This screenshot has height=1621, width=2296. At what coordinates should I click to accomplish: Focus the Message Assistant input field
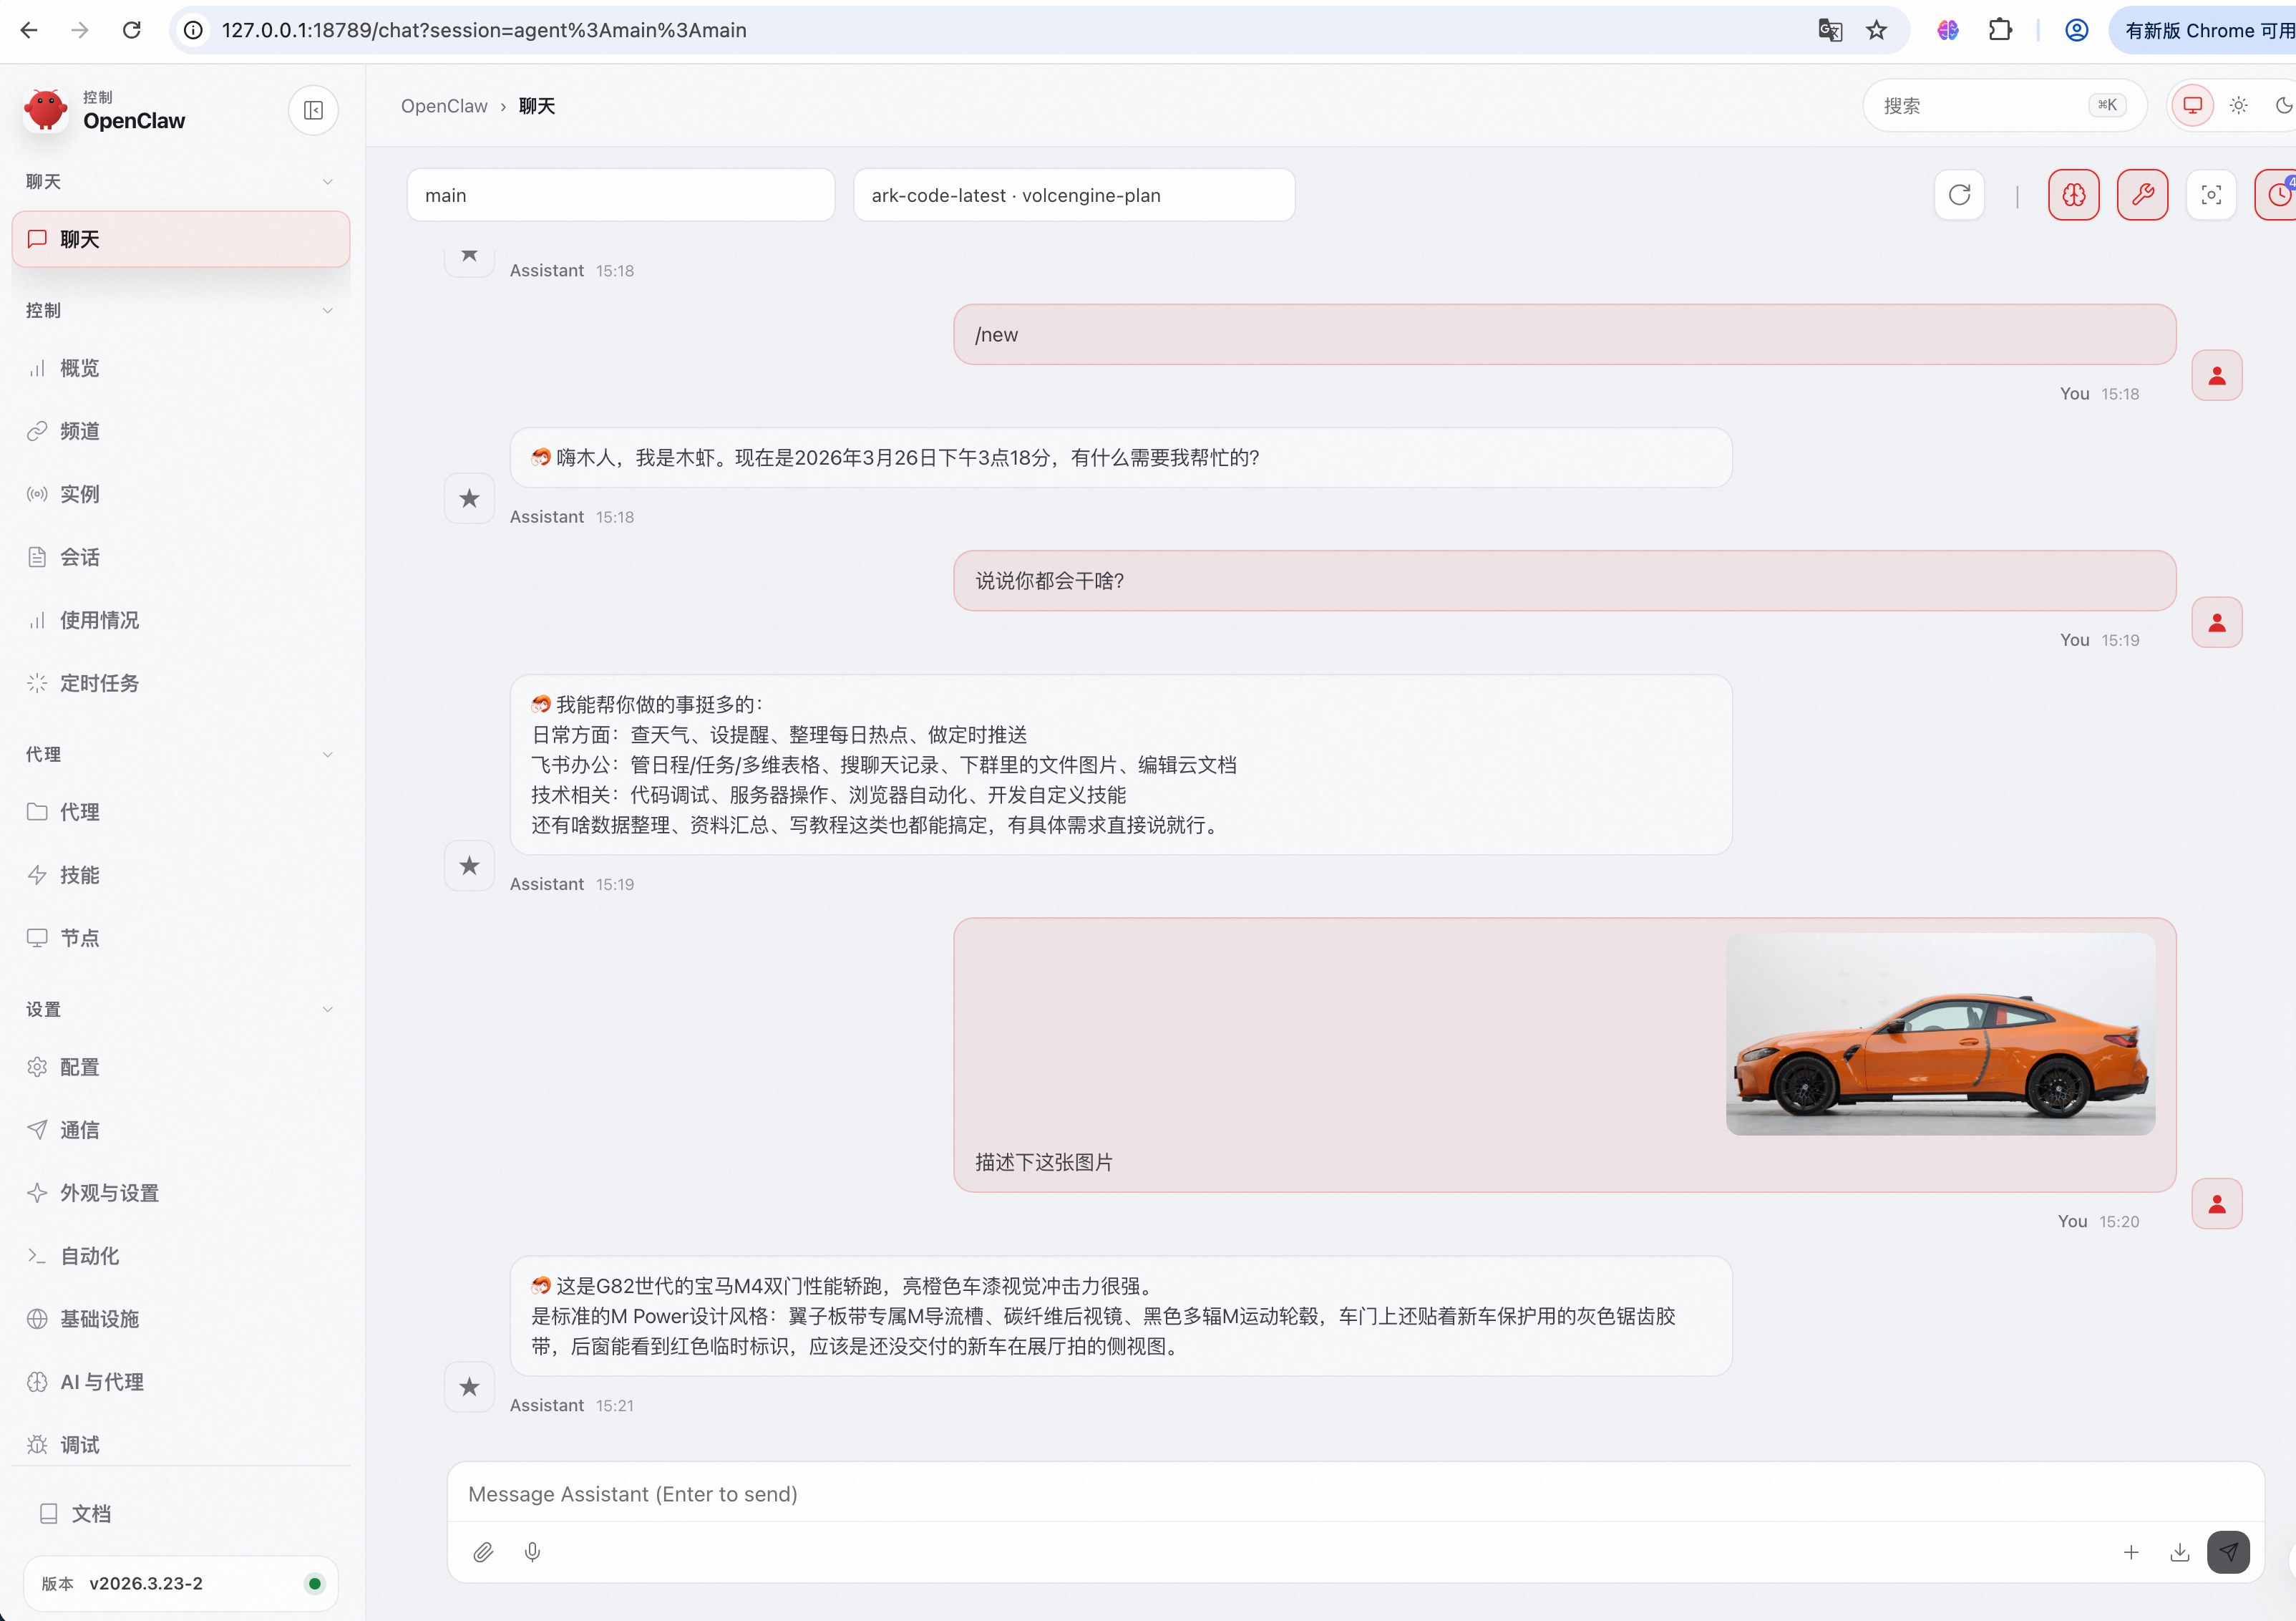pyautogui.click(x=1355, y=1494)
